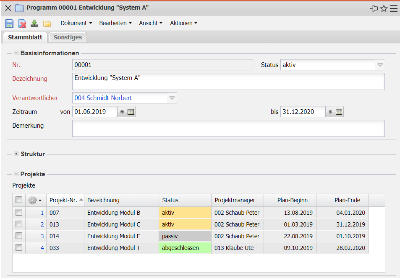Open calendar picker for the 'von' date

tap(131, 112)
